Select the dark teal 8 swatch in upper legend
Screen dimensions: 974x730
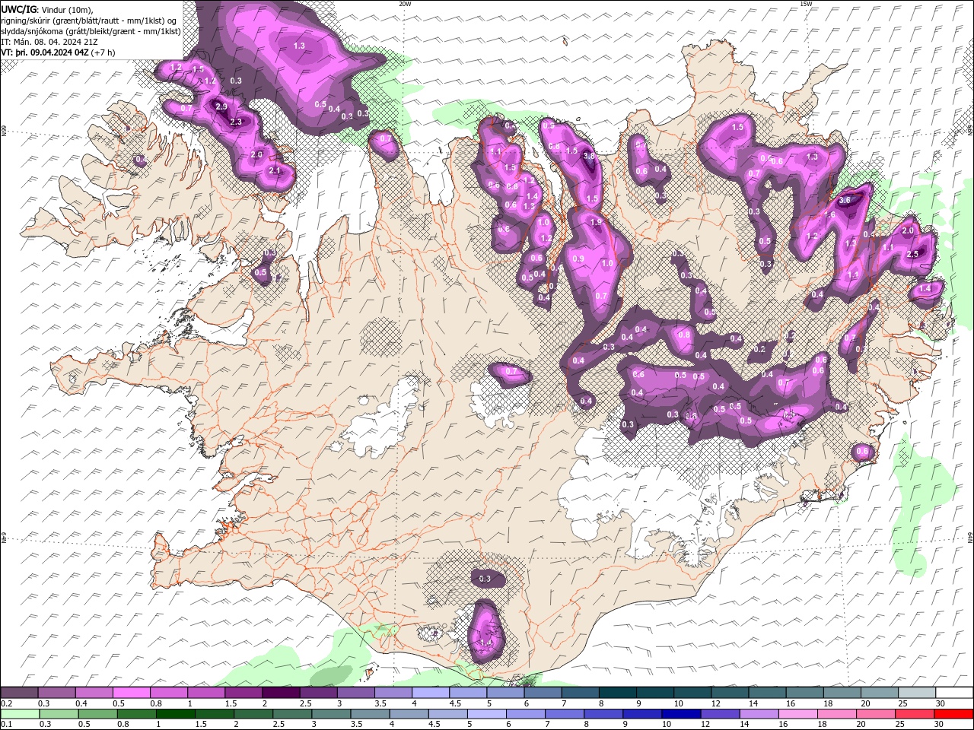[619, 693]
